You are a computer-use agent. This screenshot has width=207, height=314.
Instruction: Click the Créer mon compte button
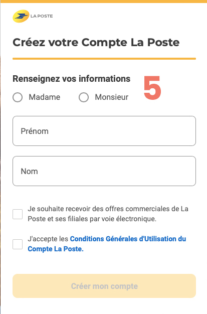coord(104,286)
